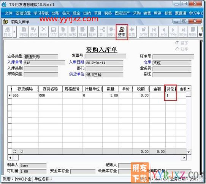The width and height of the screenshot is (206, 184).
Task: Click the 存货编码 column header
Action: (x=25, y=89)
